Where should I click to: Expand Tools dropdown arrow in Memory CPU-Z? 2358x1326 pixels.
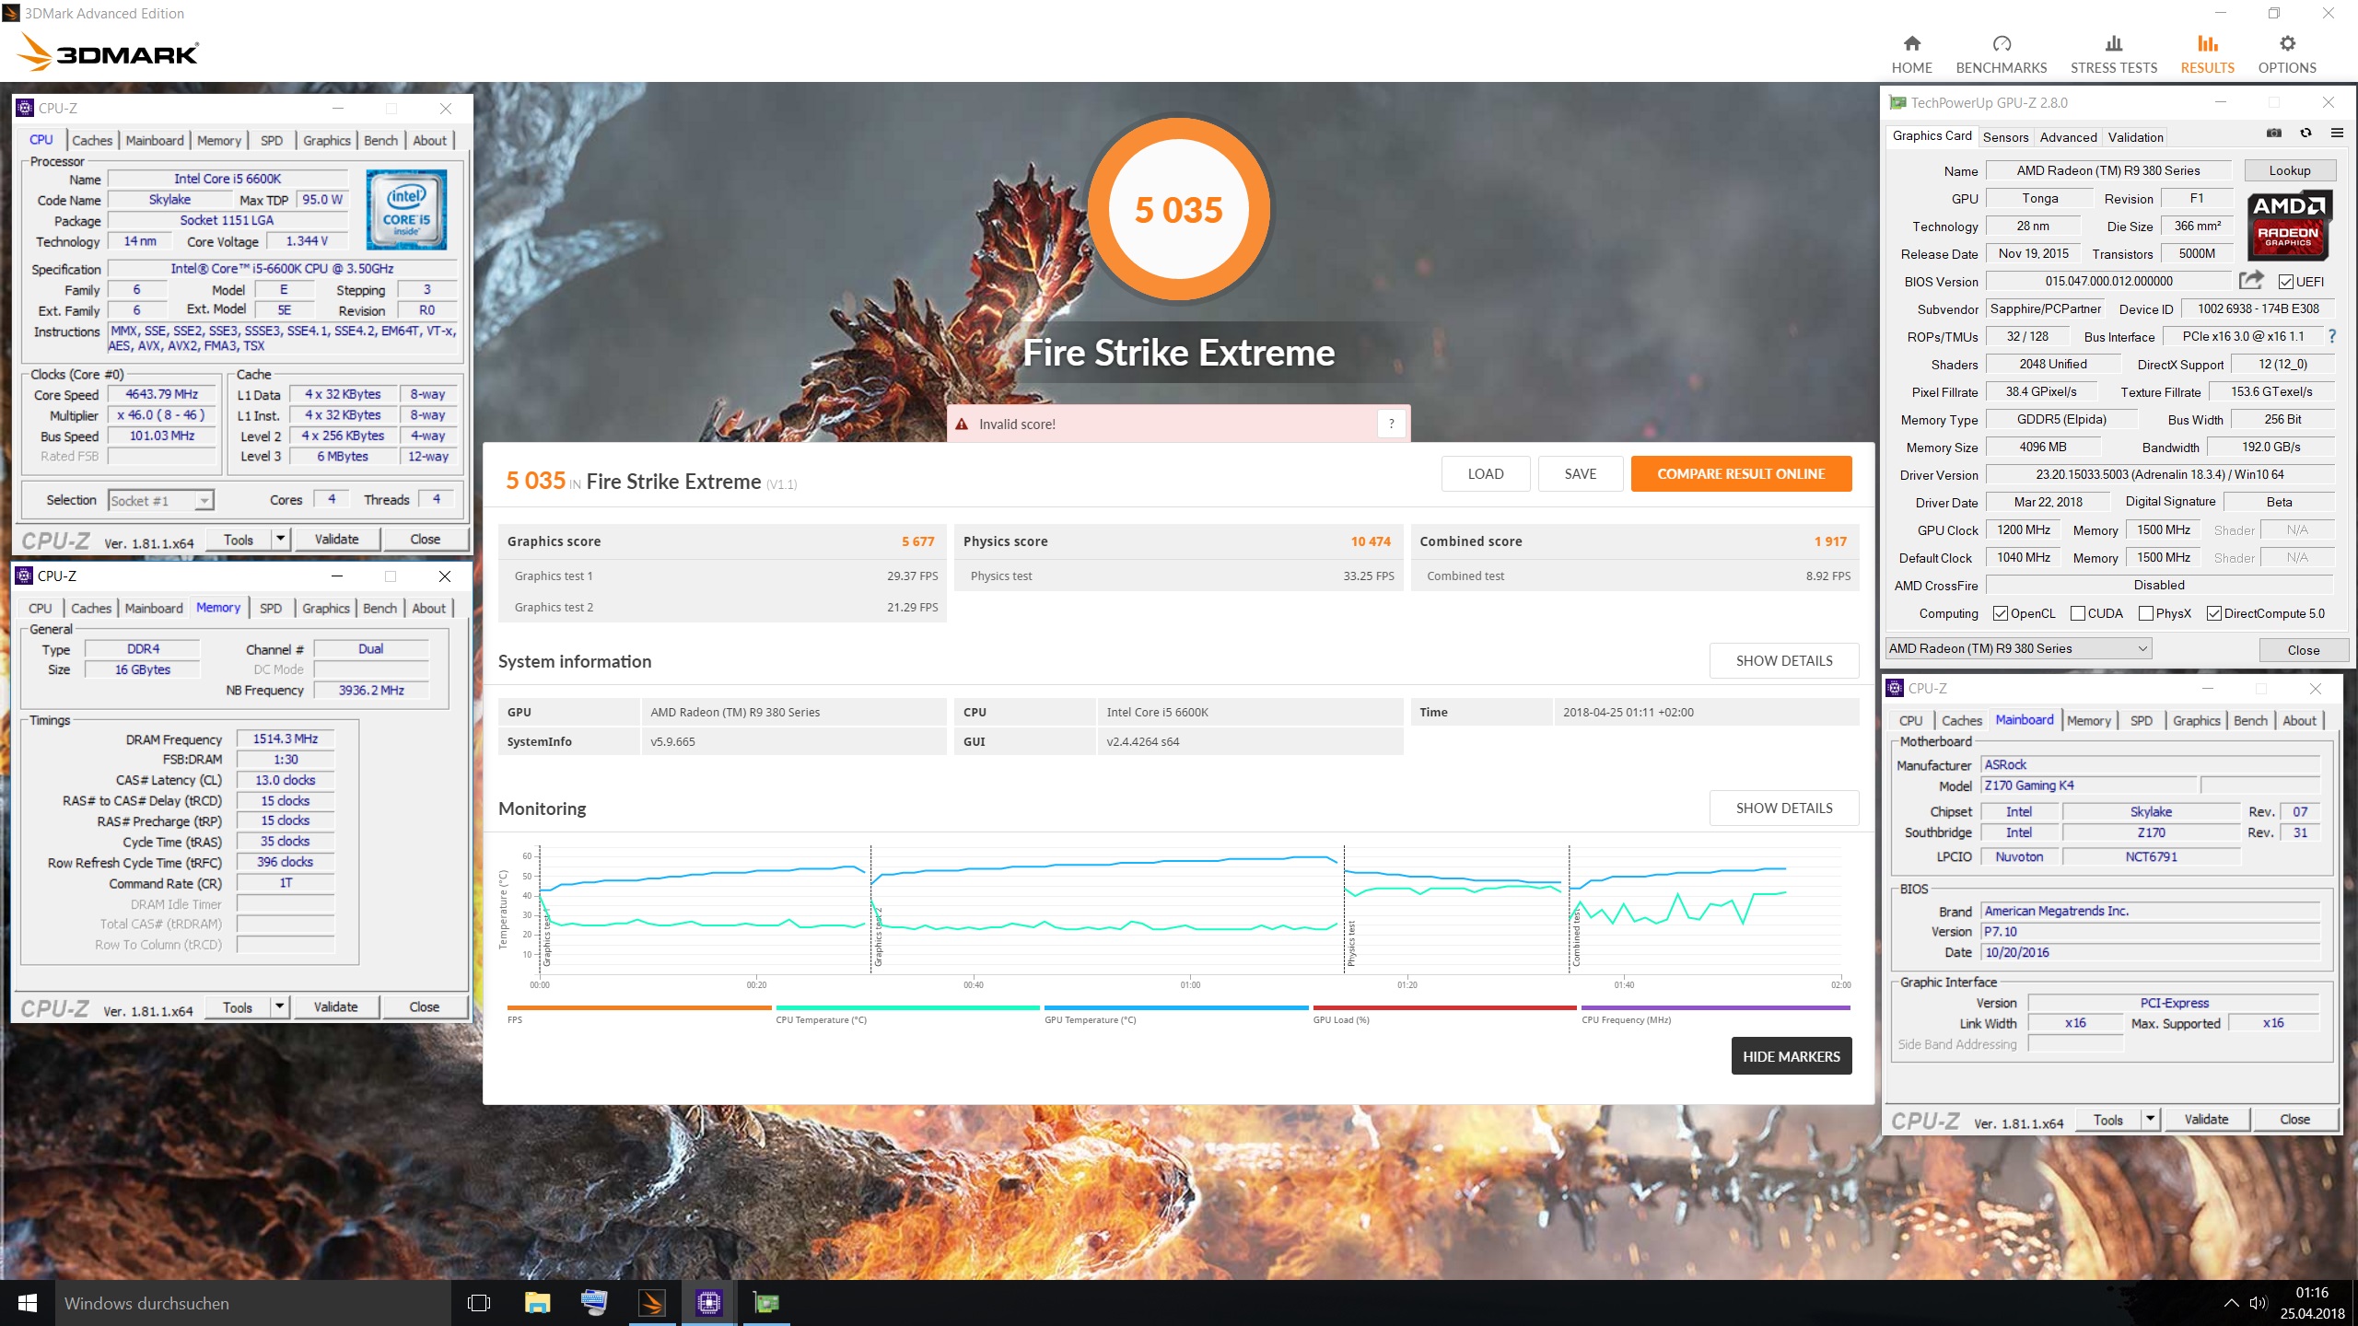[280, 1006]
